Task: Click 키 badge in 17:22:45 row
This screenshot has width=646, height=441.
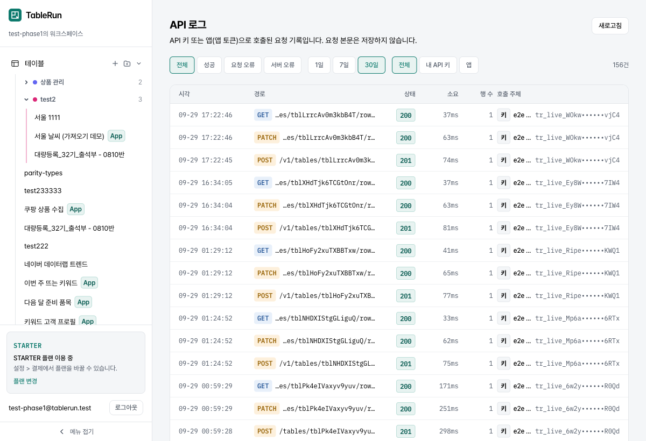Action: 503,160
